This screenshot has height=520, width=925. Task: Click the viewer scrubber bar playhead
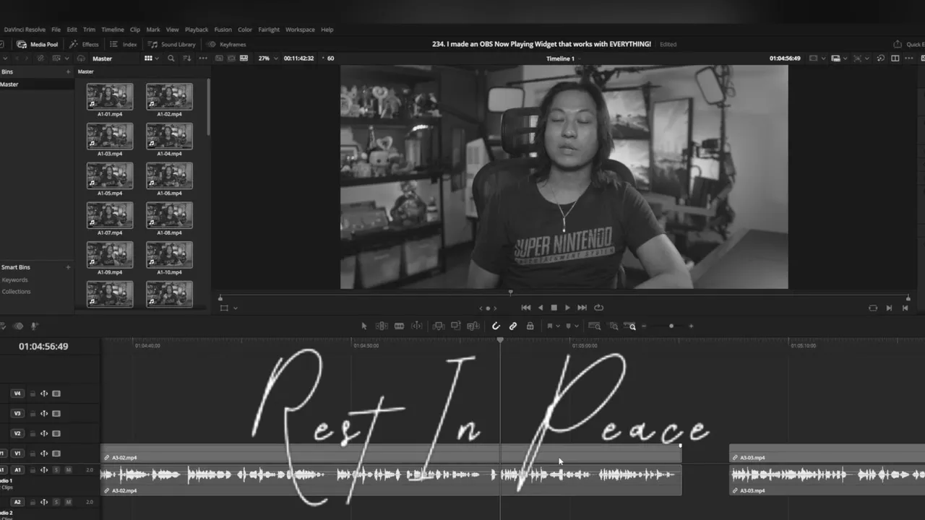click(511, 292)
